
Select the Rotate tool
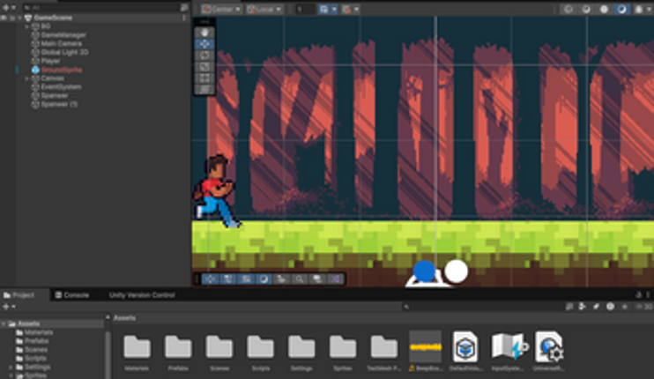pos(204,55)
